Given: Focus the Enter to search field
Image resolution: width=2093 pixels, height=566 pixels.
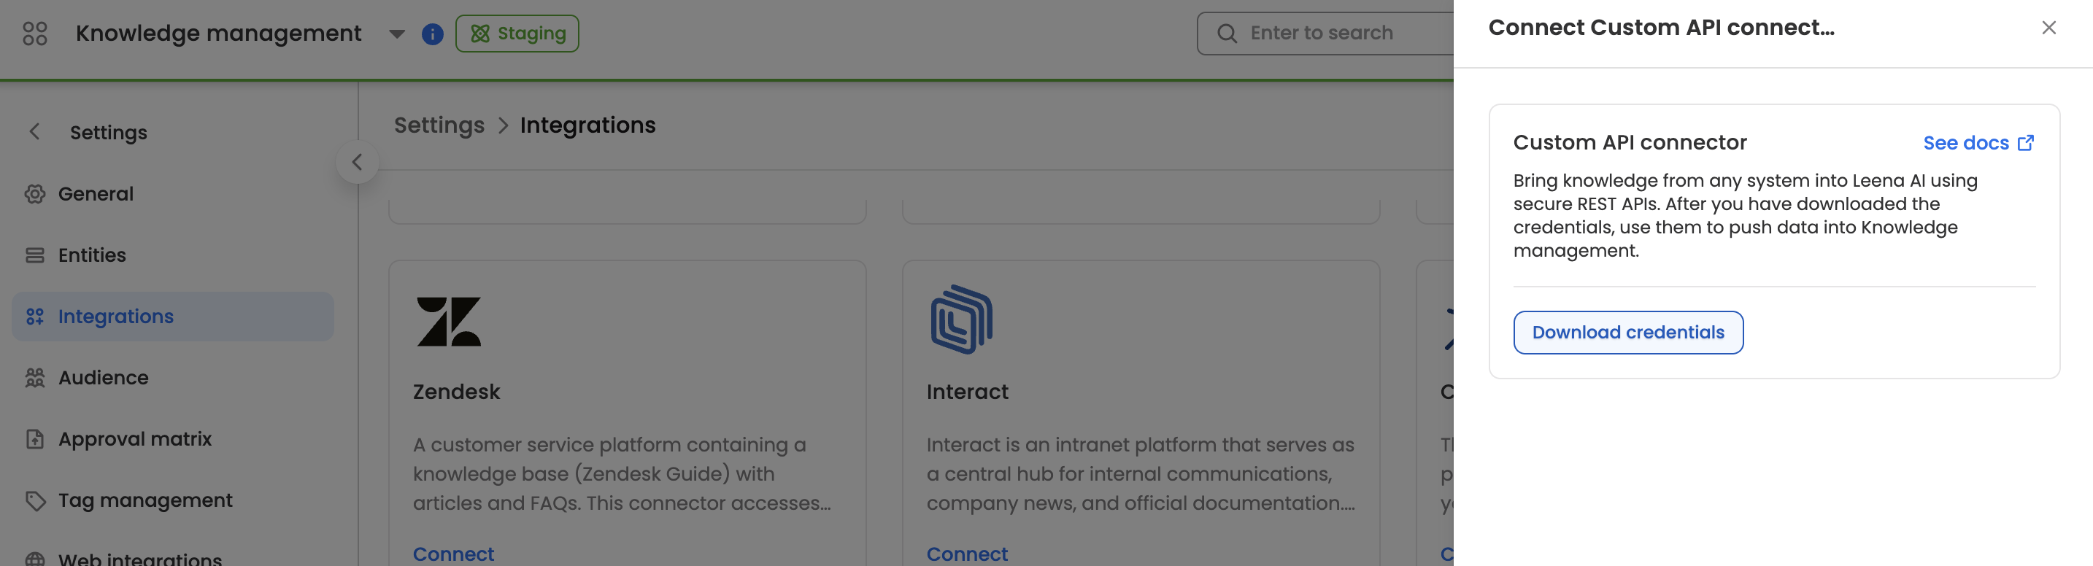Looking at the screenshot, I should tap(1326, 34).
